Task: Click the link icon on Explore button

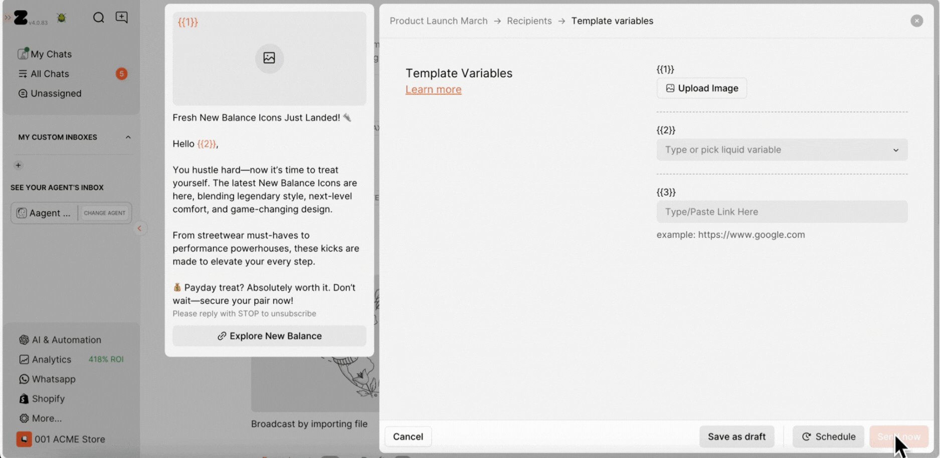Action: tap(222, 336)
